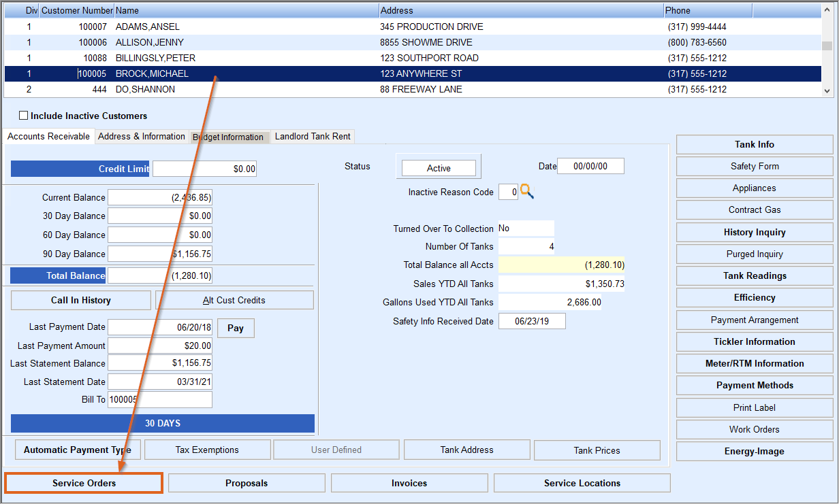Switch to the Address & Information tab
Image resolution: width=839 pixels, height=504 pixels.
pyautogui.click(x=142, y=137)
